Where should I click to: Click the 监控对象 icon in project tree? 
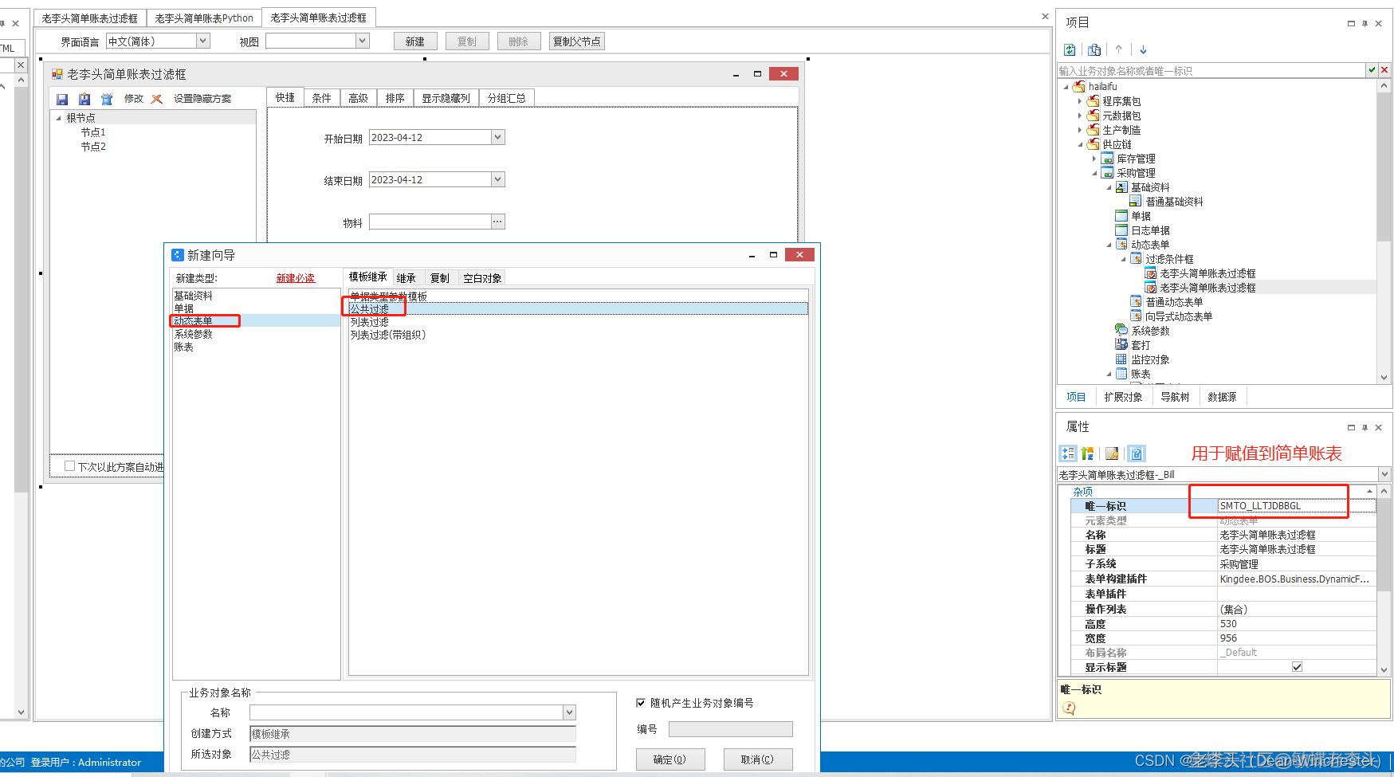1121,359
